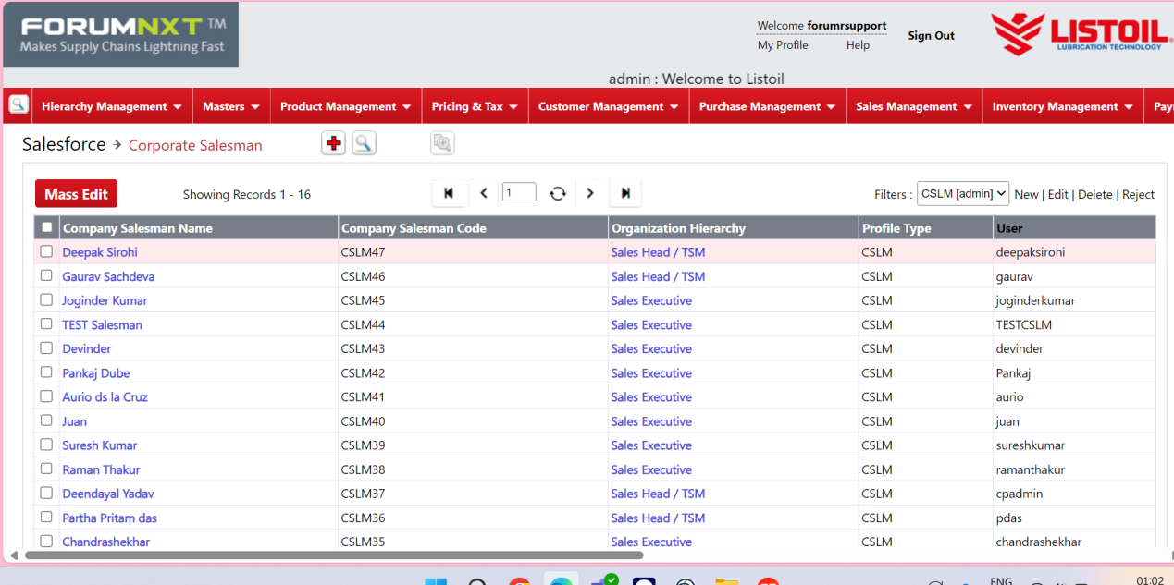Viewport: 1174px width, 585px height.
Task: Expand the Pricing & Tax menu
Action: 476,106
